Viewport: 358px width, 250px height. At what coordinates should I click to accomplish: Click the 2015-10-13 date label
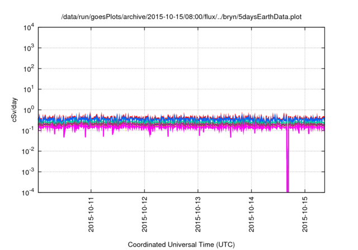[x=197, y=214]
